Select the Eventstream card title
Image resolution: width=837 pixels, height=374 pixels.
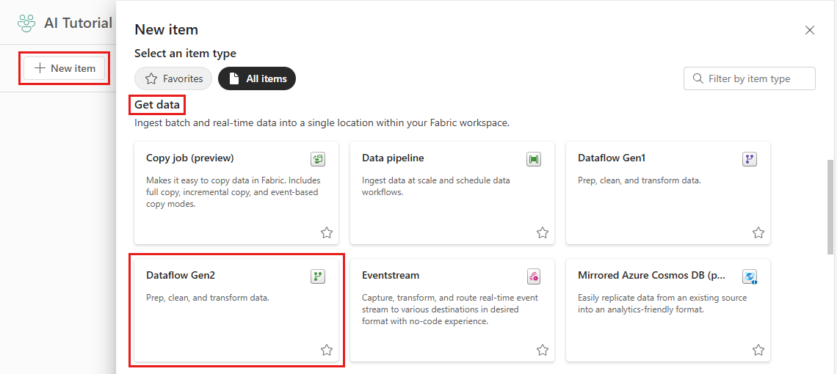tap(391, 275)
